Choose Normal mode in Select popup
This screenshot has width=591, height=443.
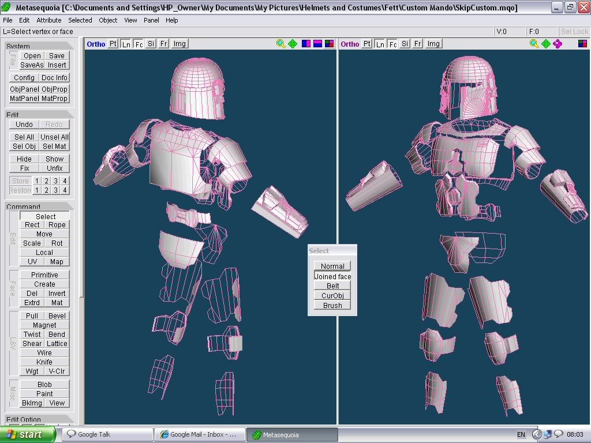click(x=332, y=266)
